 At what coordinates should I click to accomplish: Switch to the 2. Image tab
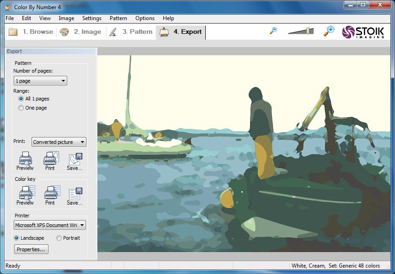click(x=80, y=32)
